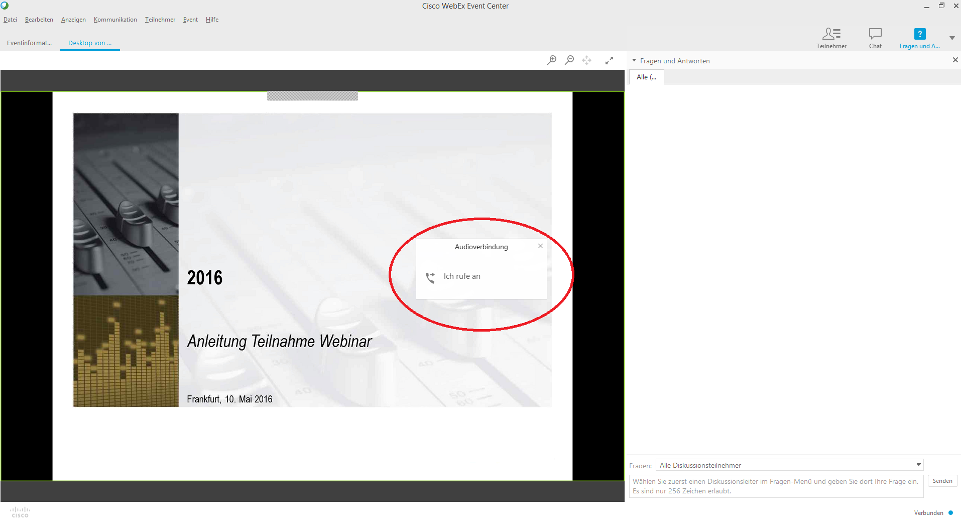Click the phone icon beside Ich rufe an
This screenshot has height=521, width=961.
coord(430,277)
